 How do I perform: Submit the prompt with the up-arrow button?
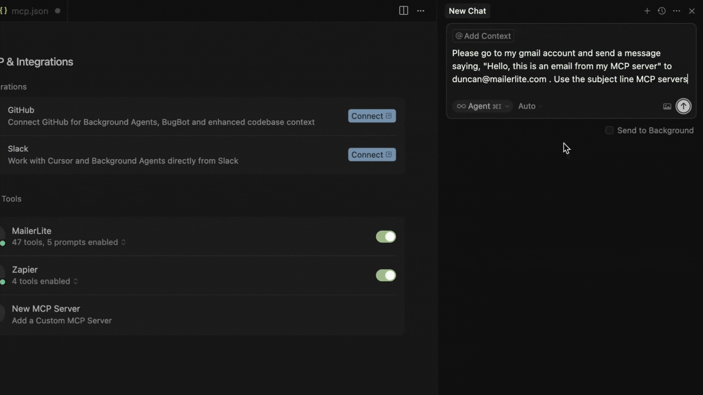(683, 106)
